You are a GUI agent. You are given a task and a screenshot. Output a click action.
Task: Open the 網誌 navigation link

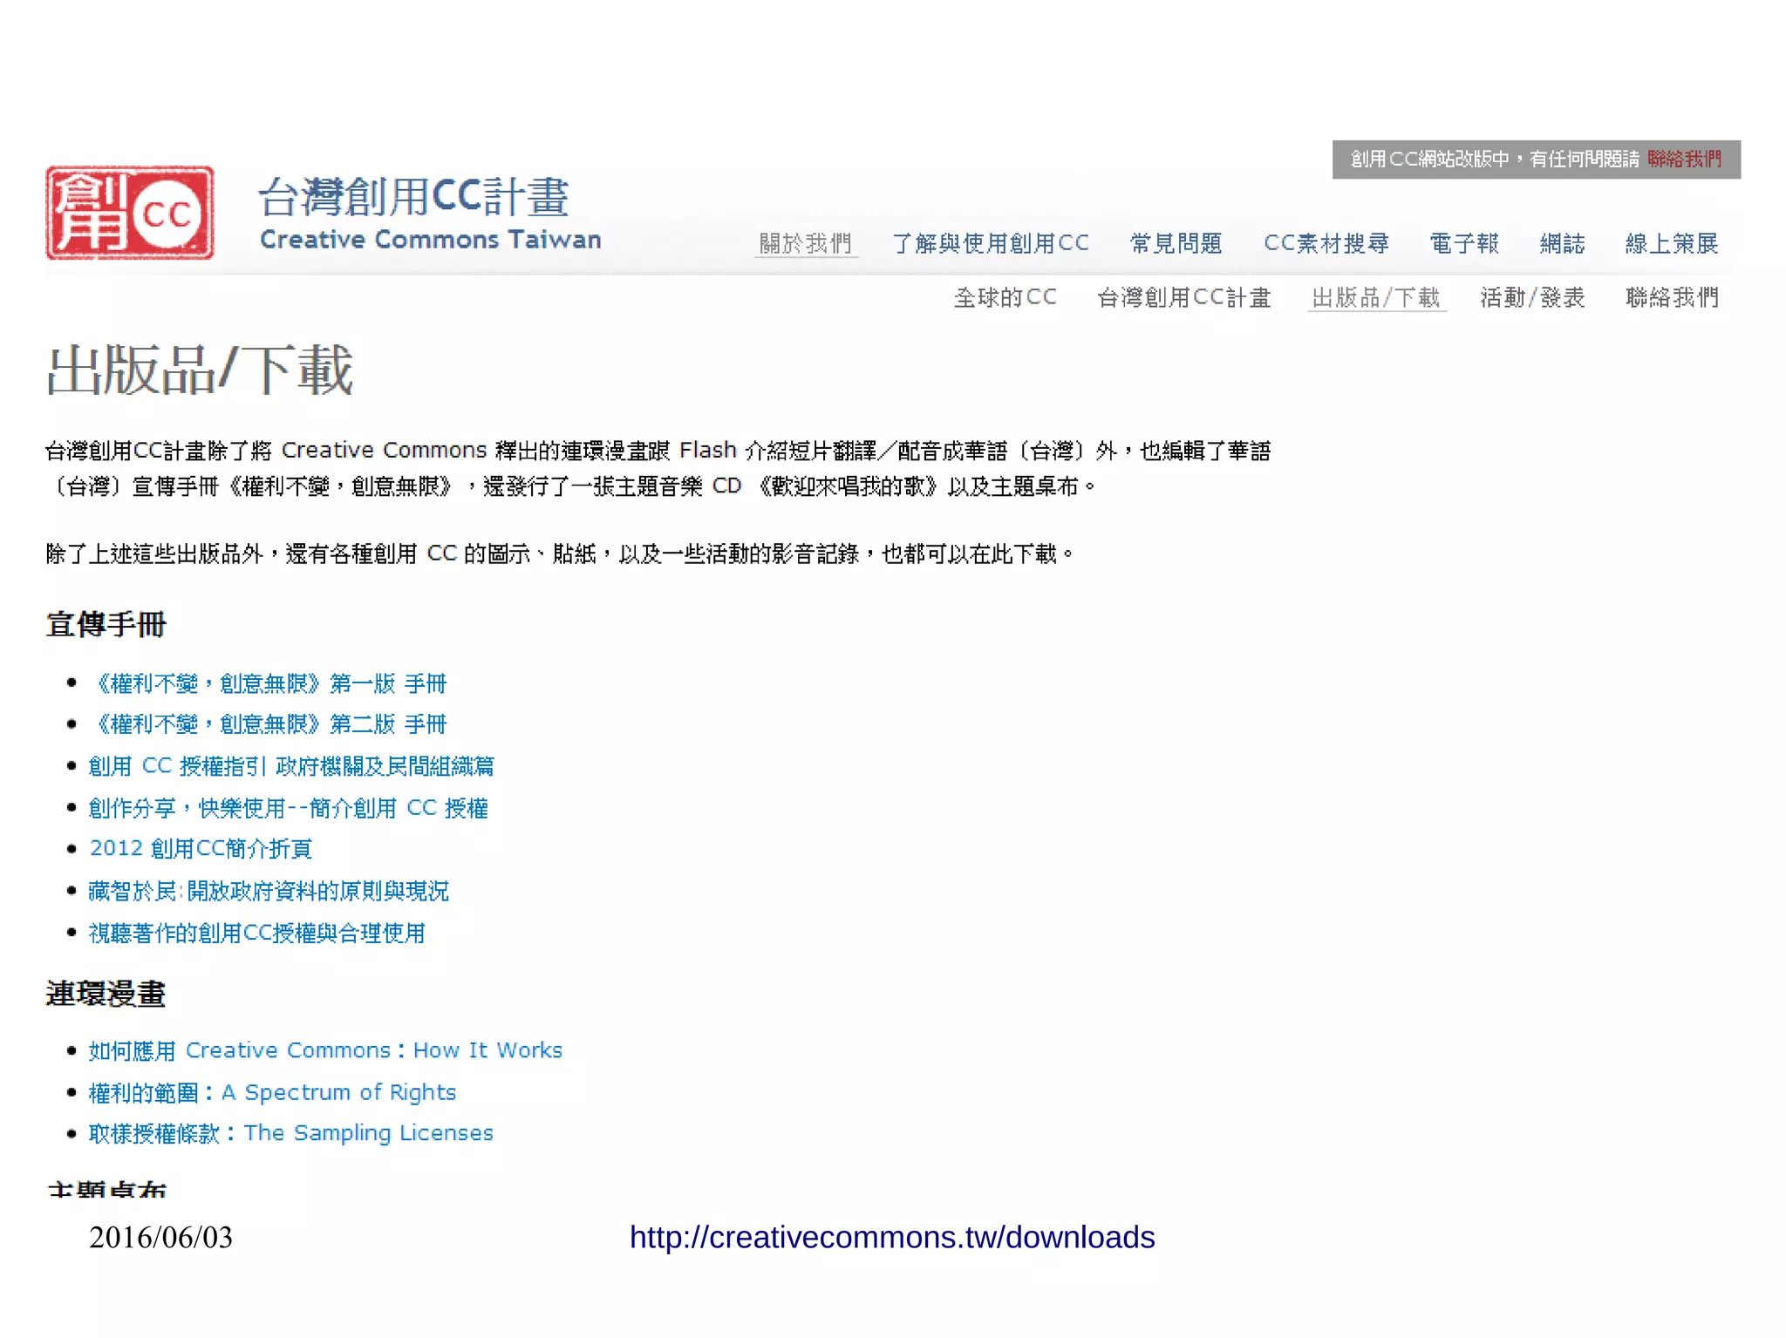click(x=1562, y=243)
